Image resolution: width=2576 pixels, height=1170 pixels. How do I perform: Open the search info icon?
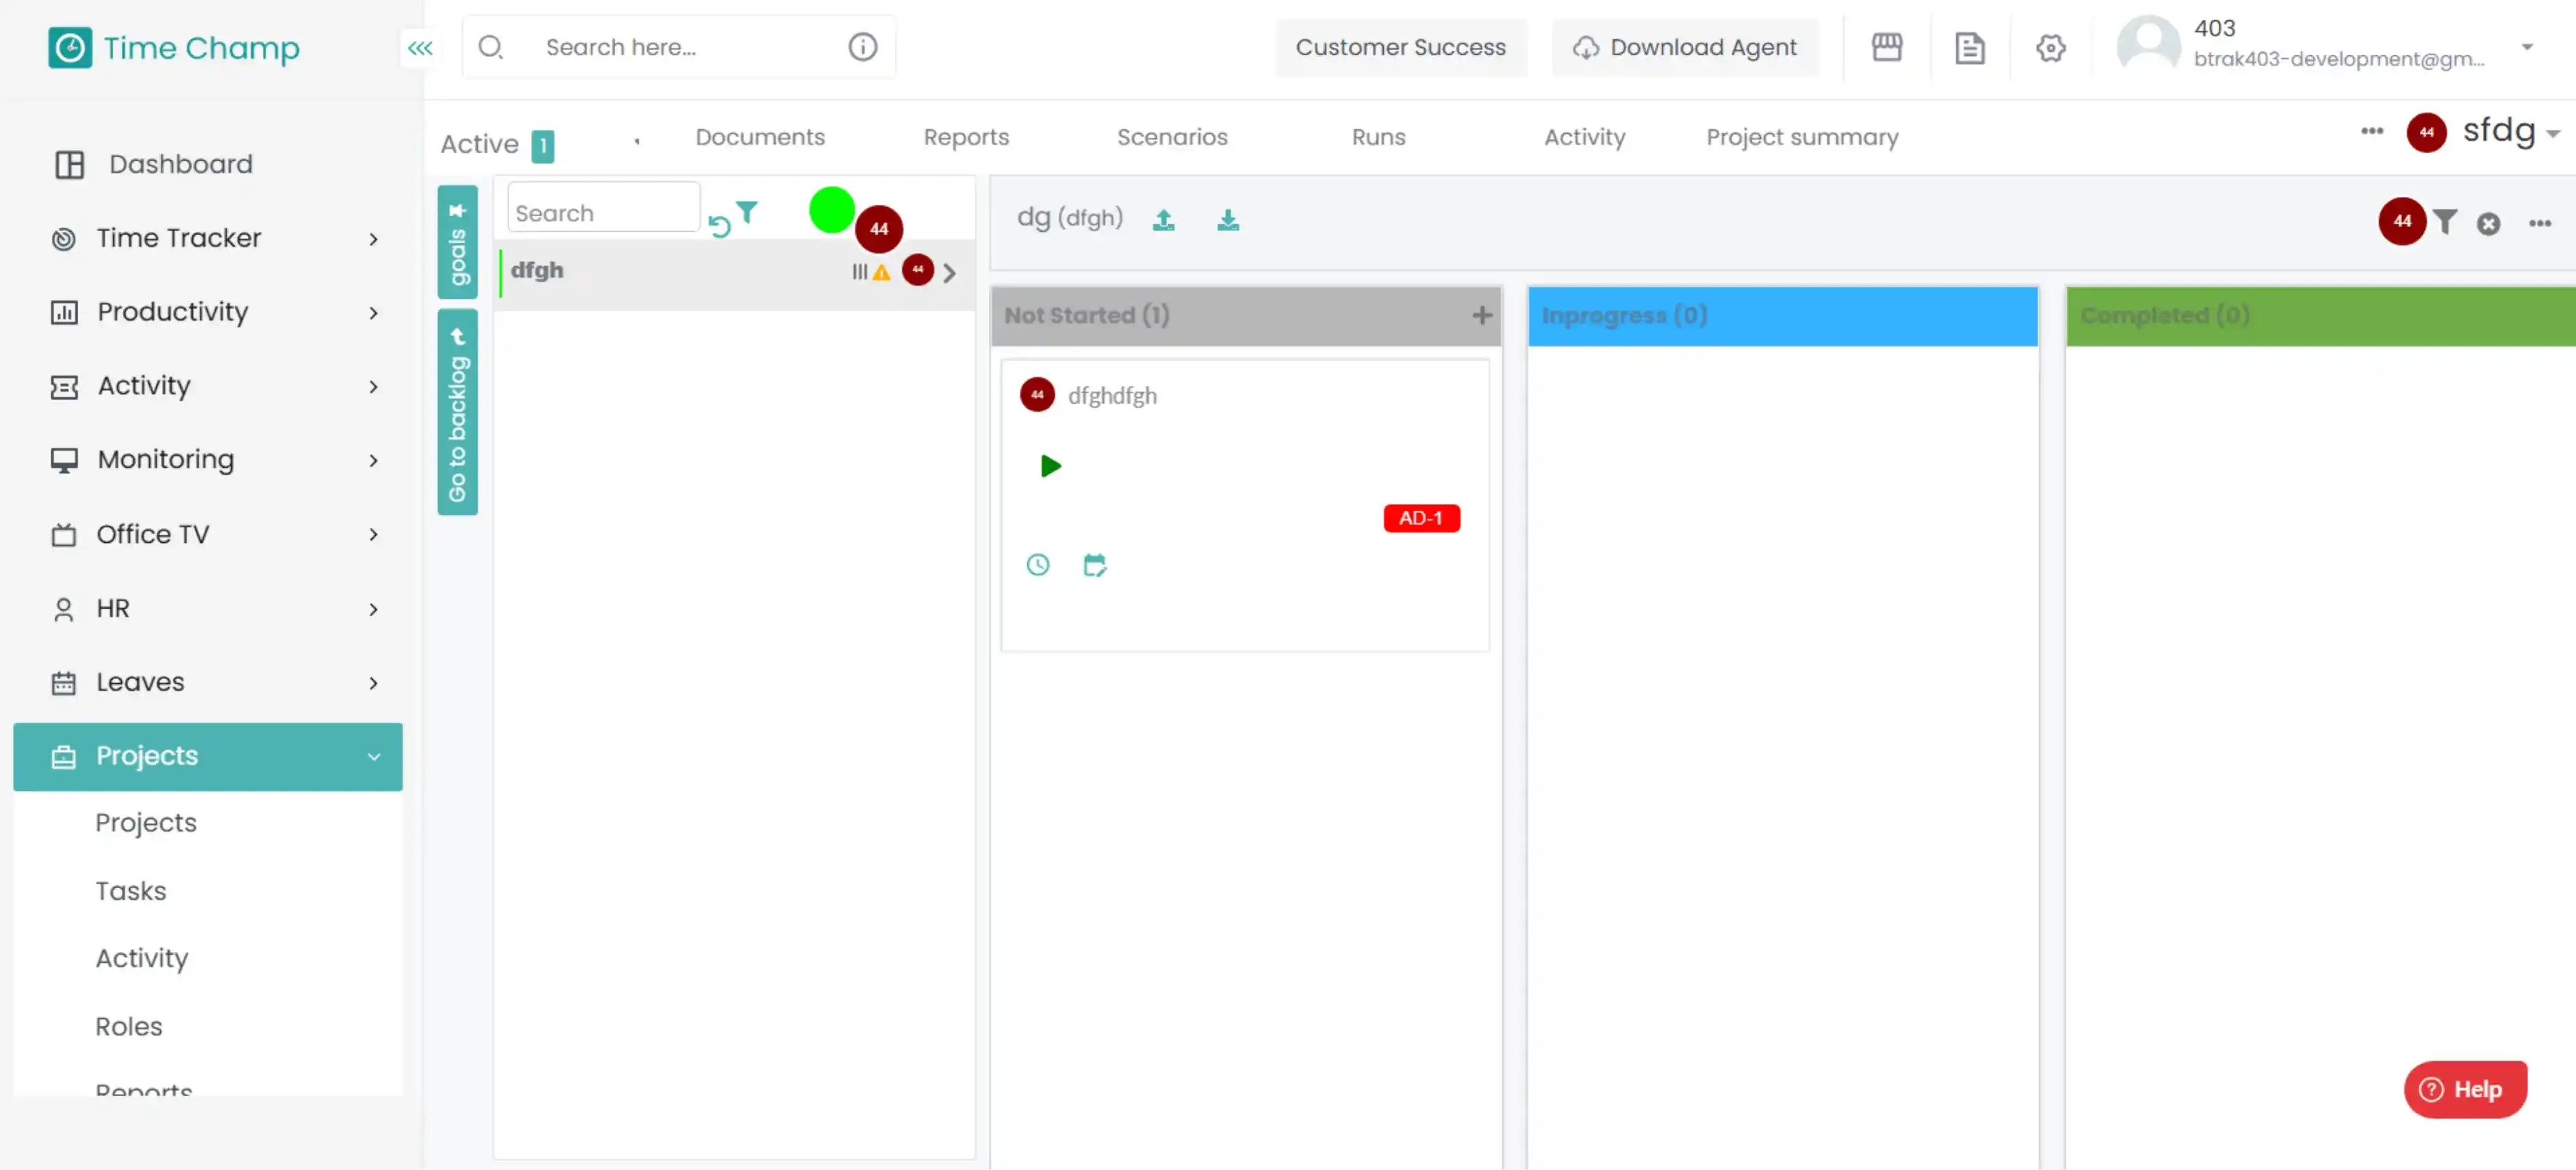pos(862,47)
